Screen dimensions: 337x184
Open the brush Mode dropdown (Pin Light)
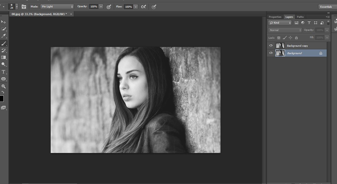[57, 7]
